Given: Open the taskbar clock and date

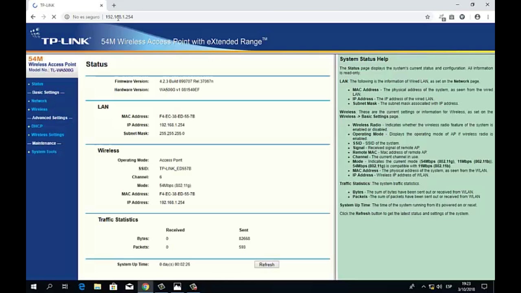Looking at the screenshot, I should click(x=466, y=286).
